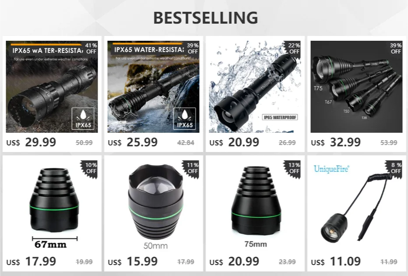The width and height of the screenshot is (408, 276).
Task: Click the US$ 20.99 price under 75mm head
Action: point(234,262)
